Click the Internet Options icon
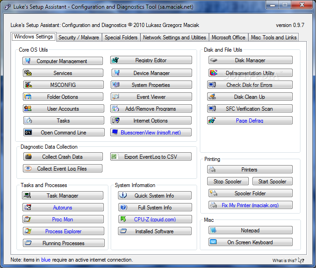The height and width of the screenshot is (268, 316). [116, 120]
